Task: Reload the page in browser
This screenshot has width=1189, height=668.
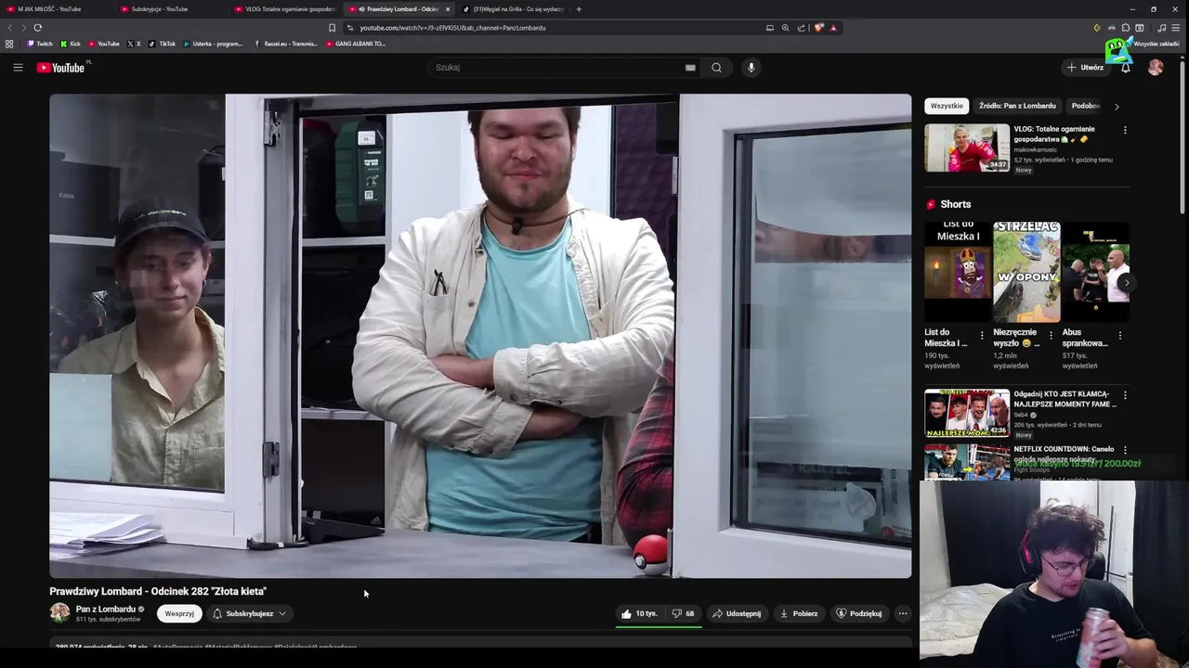Action: [38, 28]
